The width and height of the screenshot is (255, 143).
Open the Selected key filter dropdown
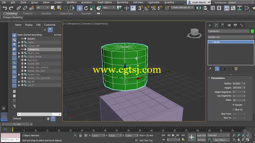[218, 135]
